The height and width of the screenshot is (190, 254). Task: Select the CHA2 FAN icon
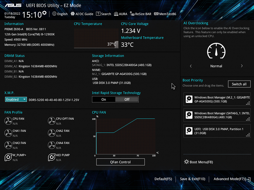[52, 133]
